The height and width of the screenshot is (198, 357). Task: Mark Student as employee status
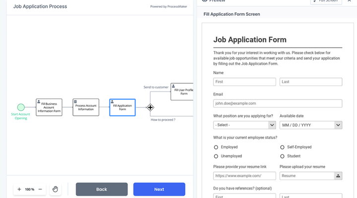[x=282, y=156]
